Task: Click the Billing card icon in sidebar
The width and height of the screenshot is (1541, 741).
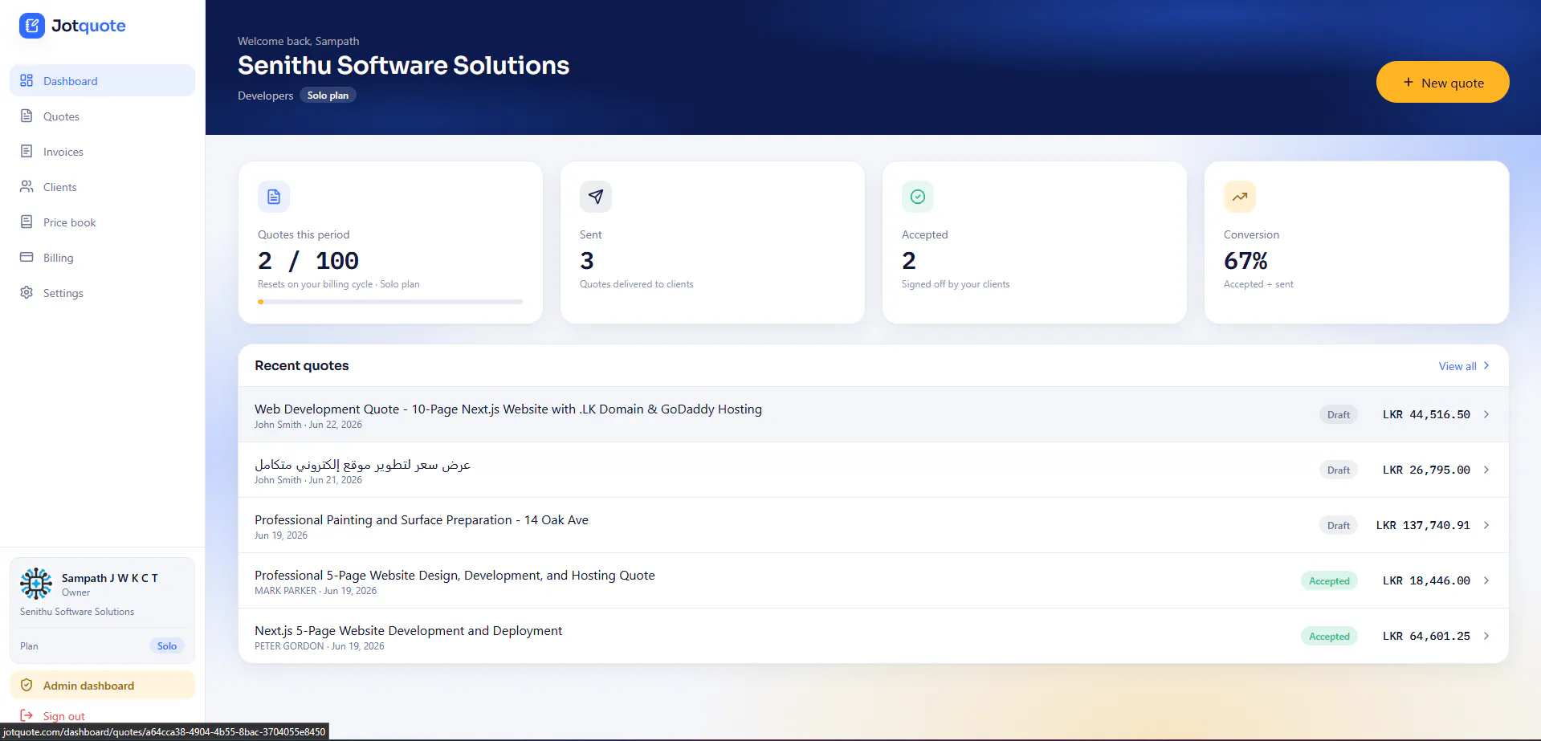Action: [26, 257]
